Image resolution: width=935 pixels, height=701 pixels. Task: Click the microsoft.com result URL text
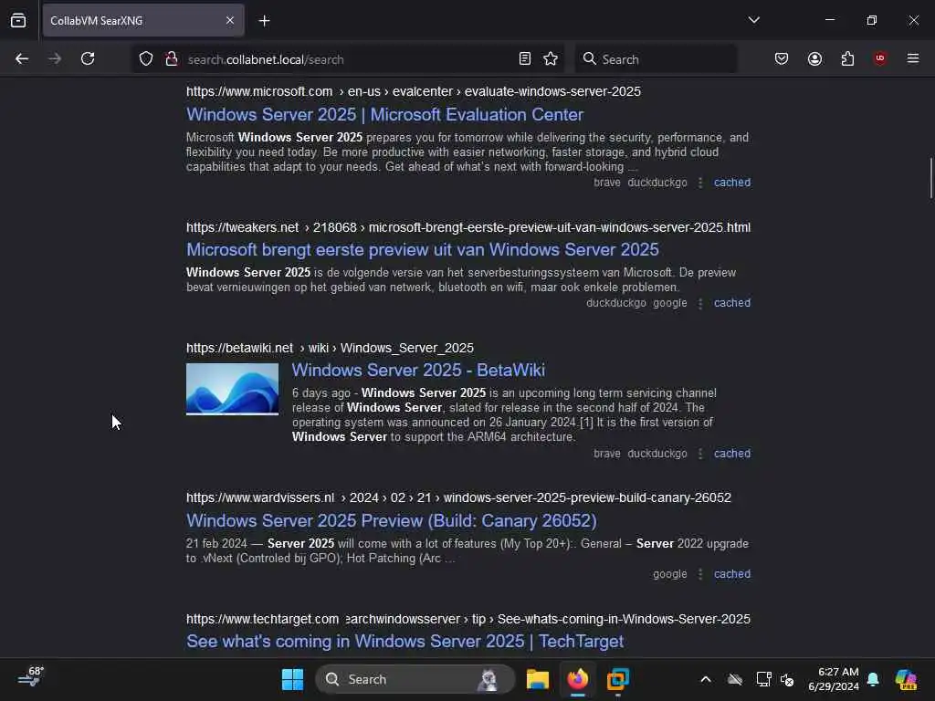pyautogui.click(x=414, y=91)
